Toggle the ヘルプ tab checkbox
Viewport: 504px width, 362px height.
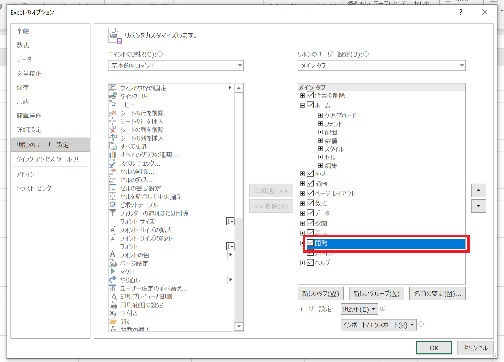pos(310,262)
